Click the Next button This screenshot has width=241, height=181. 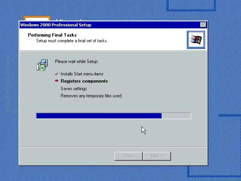click(157, 156)
